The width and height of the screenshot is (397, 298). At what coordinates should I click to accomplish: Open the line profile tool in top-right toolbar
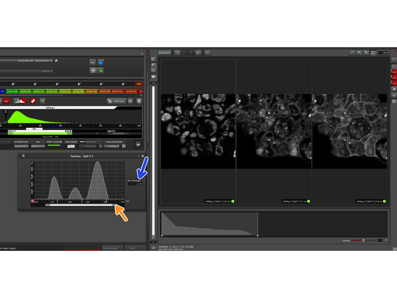[x=352, y=53]
